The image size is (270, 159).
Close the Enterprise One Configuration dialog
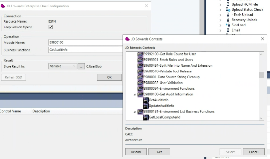[146, 6]
